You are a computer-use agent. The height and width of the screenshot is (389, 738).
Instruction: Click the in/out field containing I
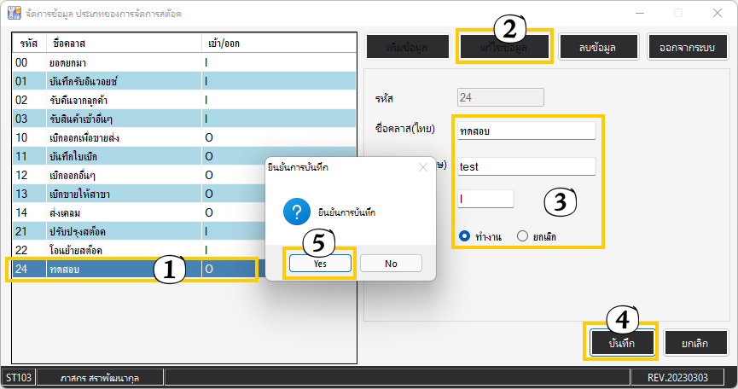pyautogui.click(x=485, y=199)
